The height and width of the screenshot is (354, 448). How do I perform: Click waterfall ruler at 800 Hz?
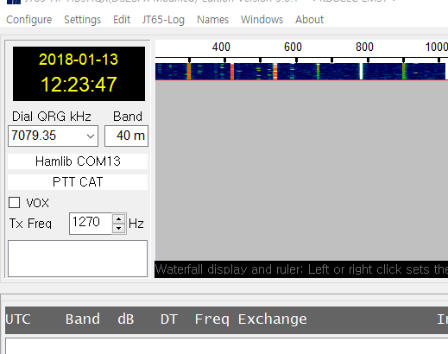click(364, 47)
